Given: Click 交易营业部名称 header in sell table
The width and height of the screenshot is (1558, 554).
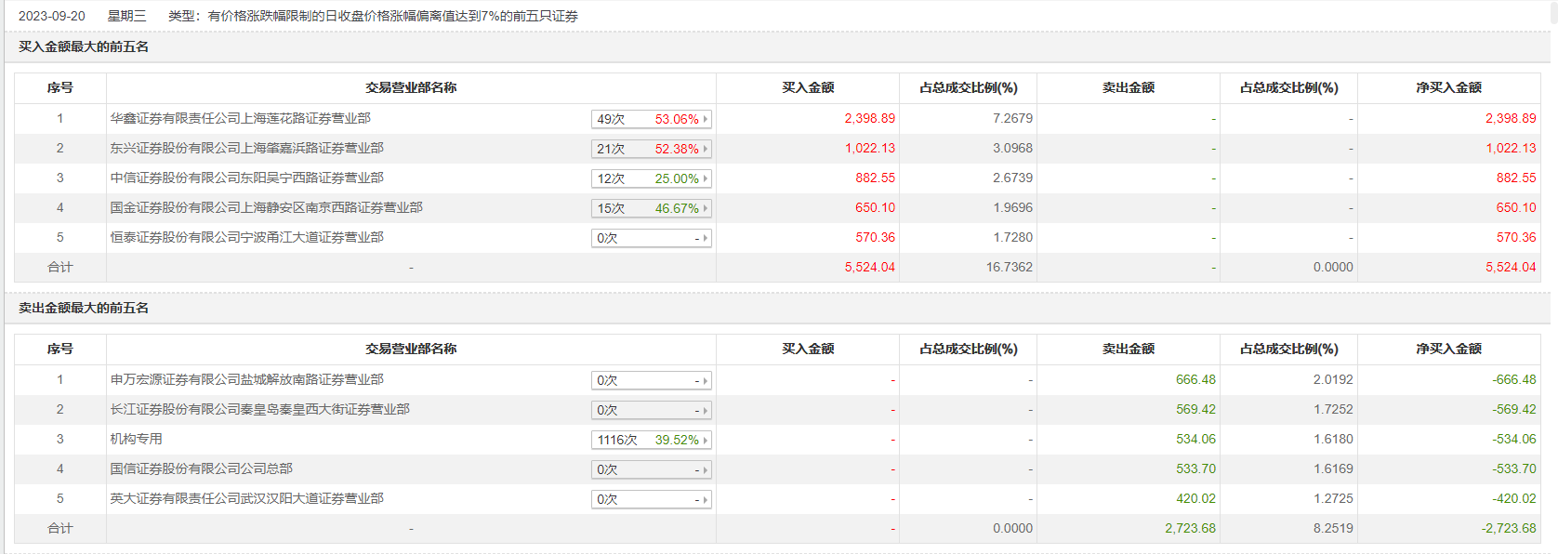Looking at the screenshot, I should [x=411, y=349].
